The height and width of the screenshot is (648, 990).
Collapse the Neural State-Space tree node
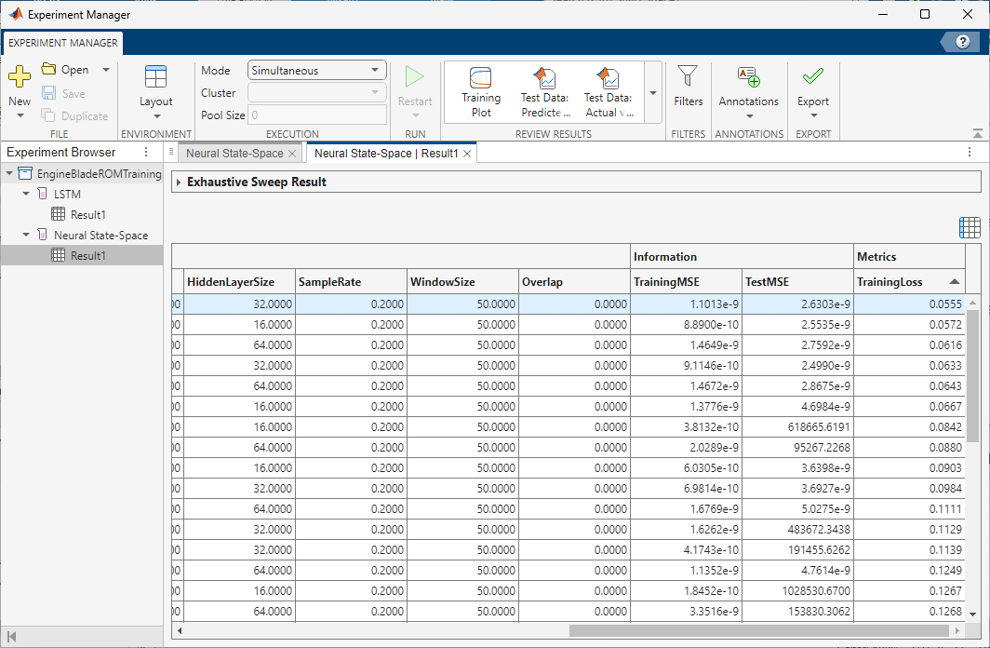click(25, 235)
